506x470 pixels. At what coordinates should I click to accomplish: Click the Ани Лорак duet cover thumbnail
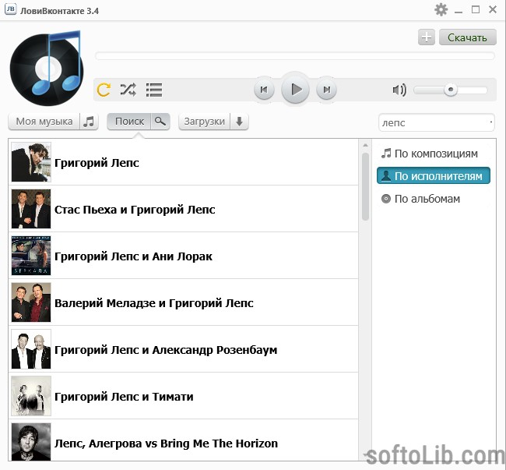click(x=31, y=256)
